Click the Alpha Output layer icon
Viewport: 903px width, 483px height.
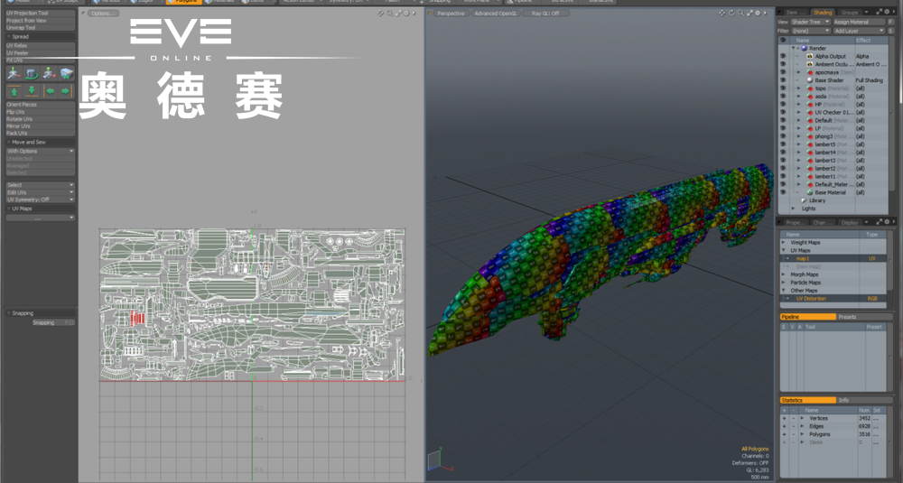tap(809, 56)
